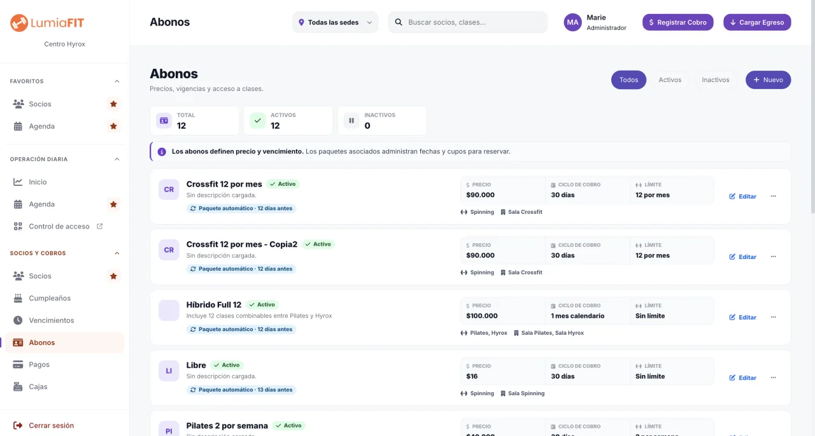This screenshot has height=436, width=815.
Task: Click the LI avatar of the Libre abono
Action: pos(169,371)
